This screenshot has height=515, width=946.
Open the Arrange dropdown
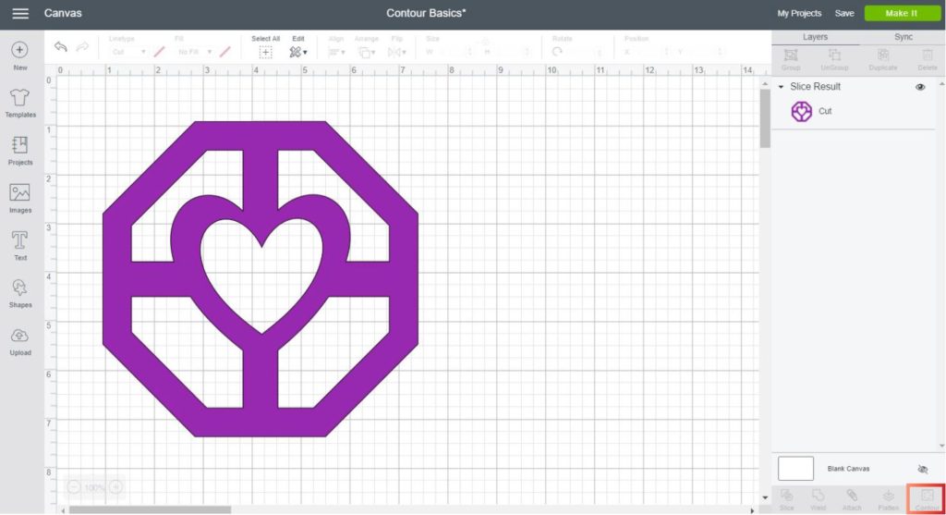pos(366,53)
